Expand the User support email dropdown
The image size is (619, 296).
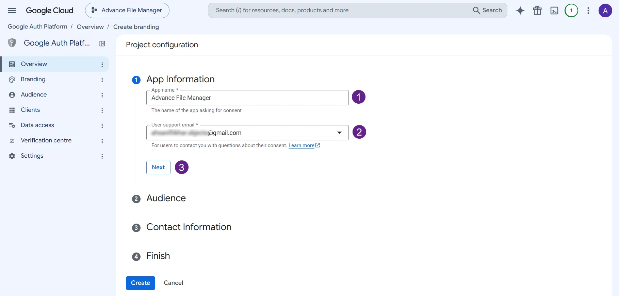[247, 133]
